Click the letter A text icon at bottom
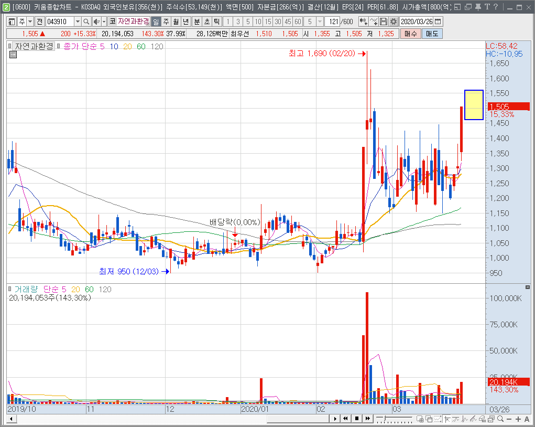Screen dimensions: 535x427 (527, 419)
